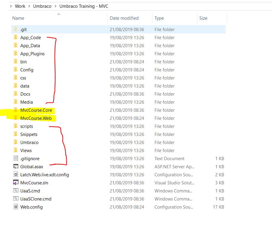Toggle sort direction arrow above Name
This screenshot has height=225, width=272.
[x=59, y=14]
